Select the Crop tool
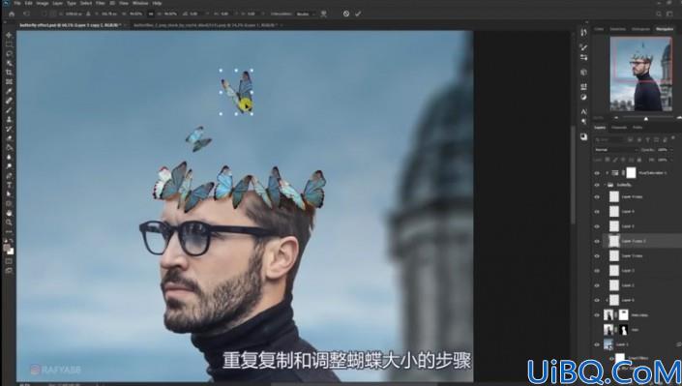Viewport: 682px width, 386px height. (x=9, y=73)
